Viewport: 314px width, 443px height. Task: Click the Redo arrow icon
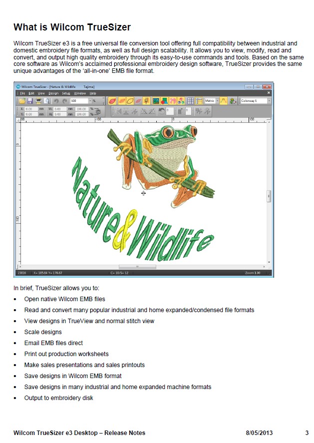pyautogui.click(x=65, y=101)
